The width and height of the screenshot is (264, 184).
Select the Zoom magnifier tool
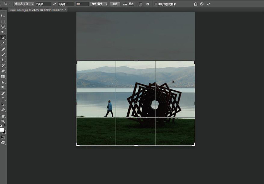[x=3, y=121]
